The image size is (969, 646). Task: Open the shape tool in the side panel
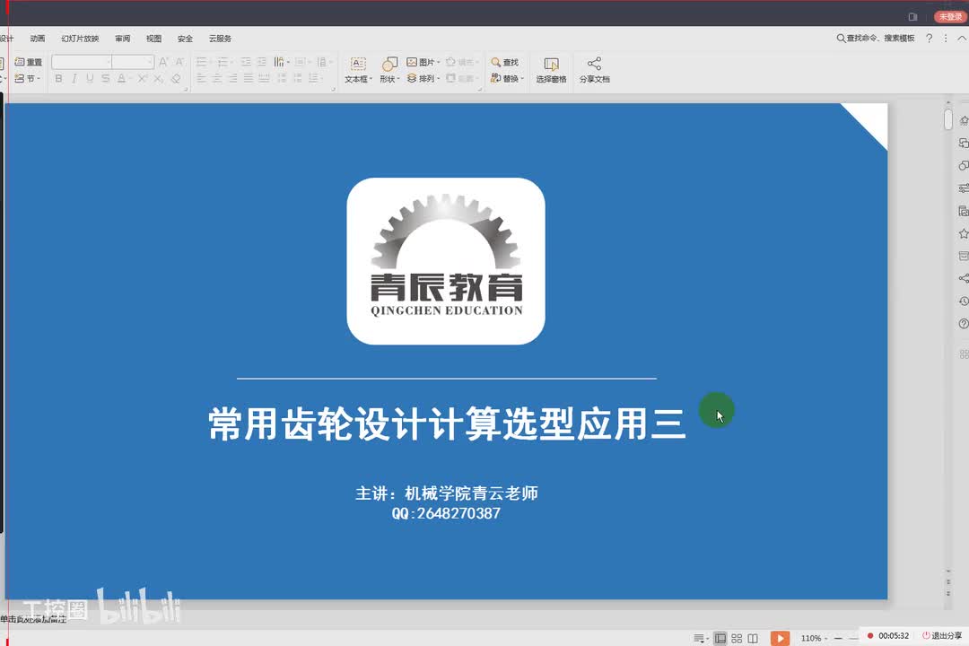pyautogui.click(x=964, y=166)
